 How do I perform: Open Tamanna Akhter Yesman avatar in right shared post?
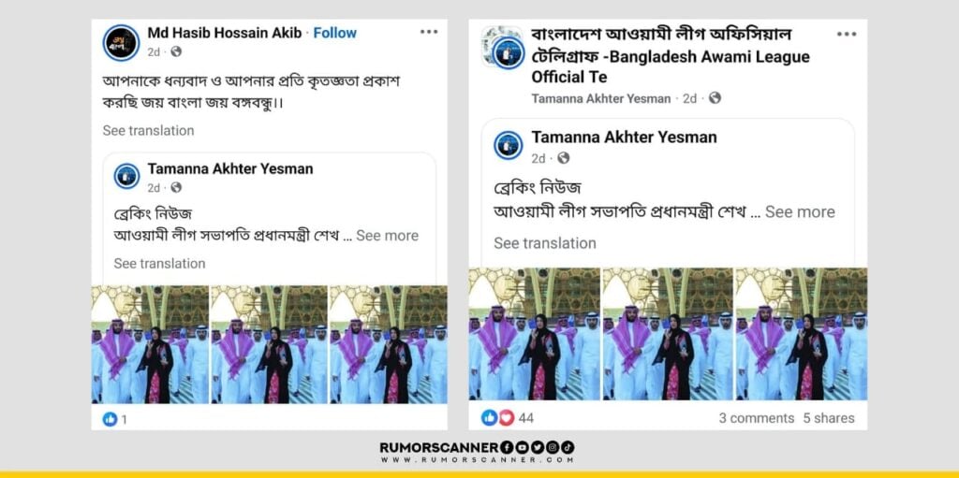(x=509, y=146)
